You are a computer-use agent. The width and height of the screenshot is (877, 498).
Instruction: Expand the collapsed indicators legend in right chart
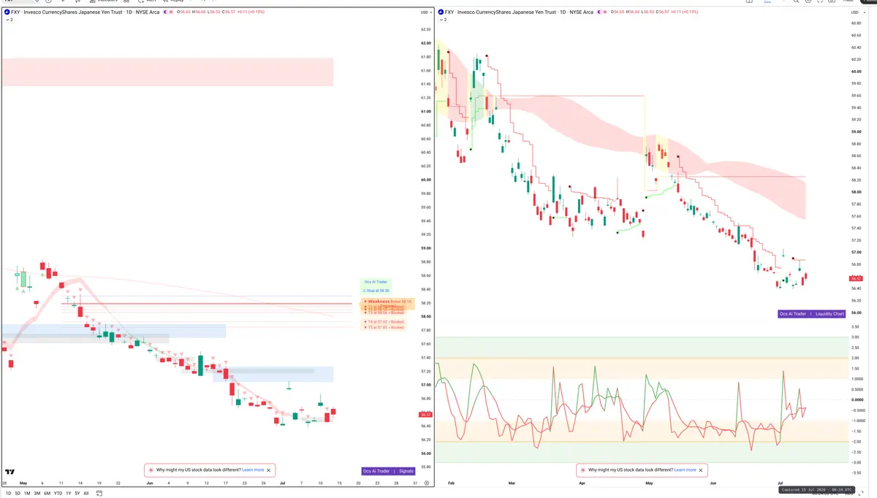[x=443, y=20]
